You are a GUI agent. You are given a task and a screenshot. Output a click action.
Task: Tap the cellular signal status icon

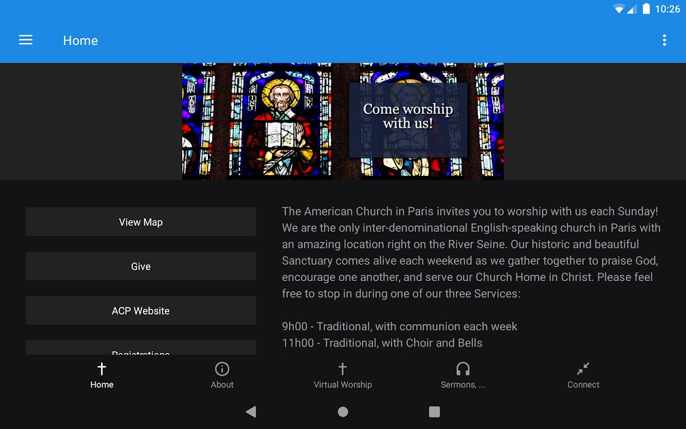pyautogui.click(x=631, y=9)
